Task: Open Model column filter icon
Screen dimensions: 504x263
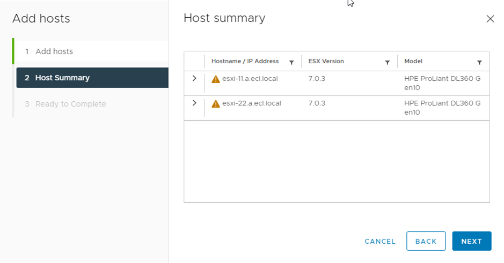Action: (479, 62)
